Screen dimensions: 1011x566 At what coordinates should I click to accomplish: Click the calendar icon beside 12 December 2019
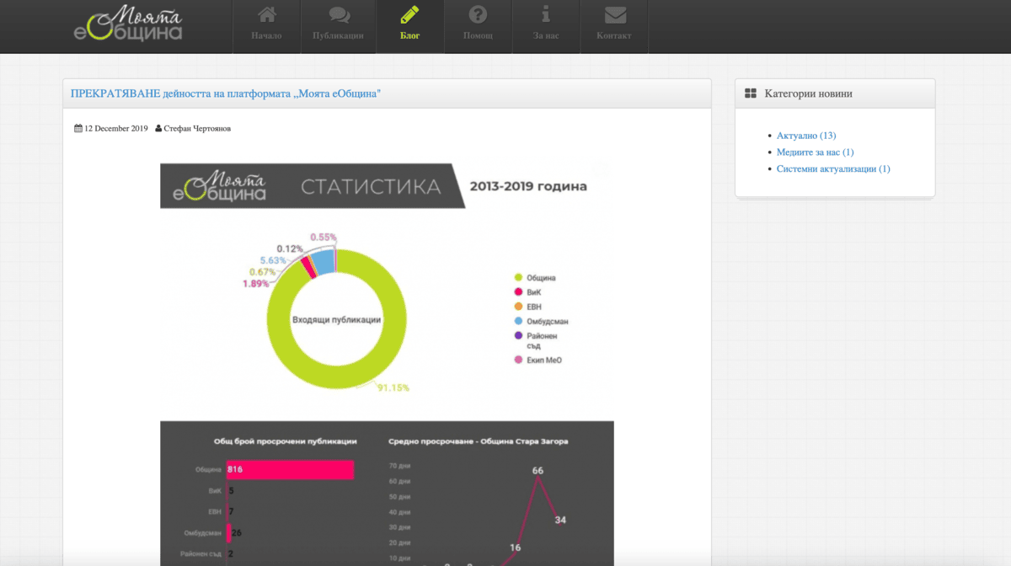click(x=78, y=129)
